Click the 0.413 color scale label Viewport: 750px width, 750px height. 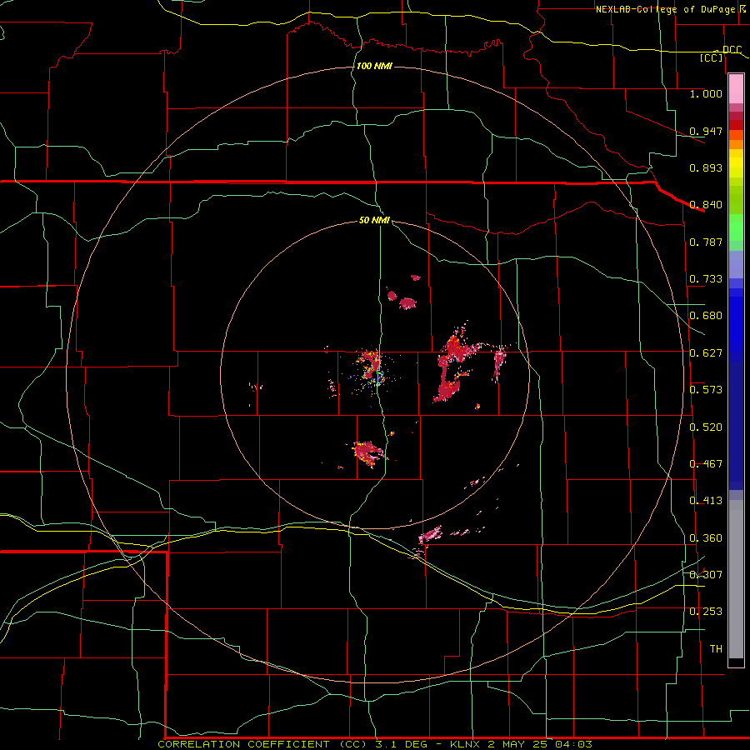pos(706,501)
